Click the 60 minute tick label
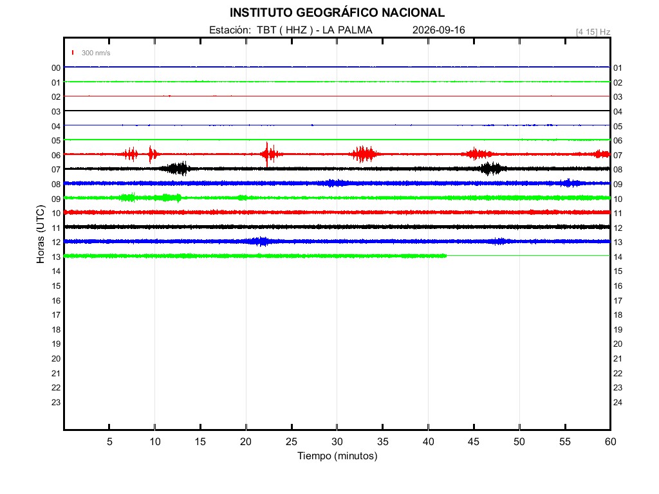 pyautogui.click(x=610, y=441)
